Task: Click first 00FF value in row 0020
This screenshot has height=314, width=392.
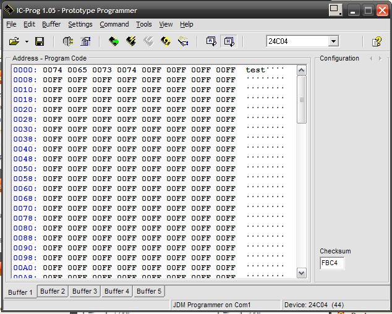Action: (53, 109)
